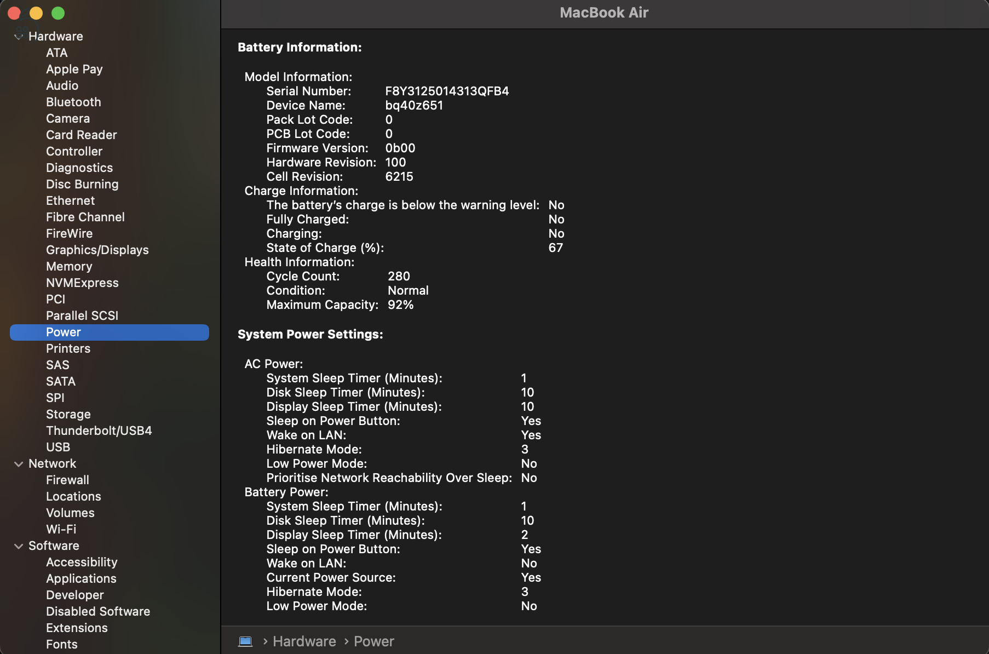Select Printers in the sidebar
Screen dimensions: 989x654
(x=68, y=349)
